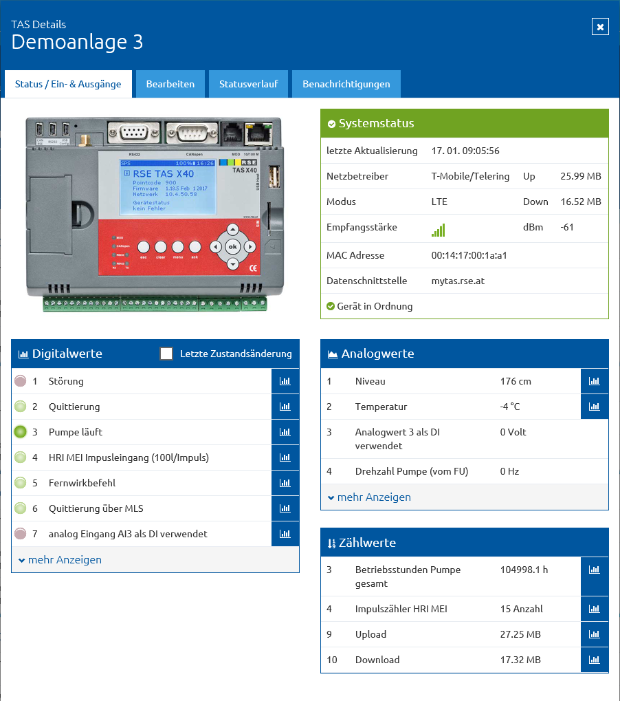Open chart for Niveau analog value
The image size is (620, 701).
coord(594,381)
